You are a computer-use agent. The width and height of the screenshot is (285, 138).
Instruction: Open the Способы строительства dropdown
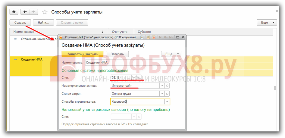[167, 102]
